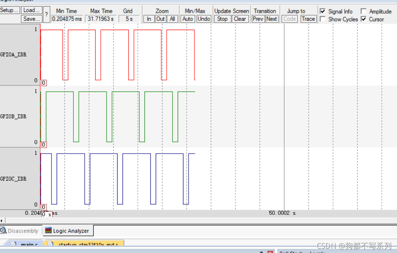397x253 pixels.
Task: Jump to Prev transition
Action: [258, 19]
